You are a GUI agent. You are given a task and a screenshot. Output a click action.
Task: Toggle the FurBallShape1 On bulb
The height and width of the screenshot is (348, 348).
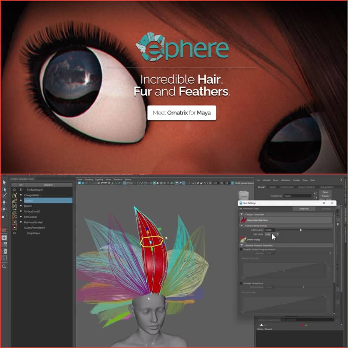pyautogui.click(x=21, y=190)
